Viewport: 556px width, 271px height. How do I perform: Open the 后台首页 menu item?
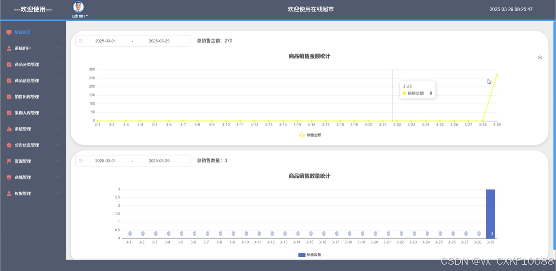click(33, 32)
